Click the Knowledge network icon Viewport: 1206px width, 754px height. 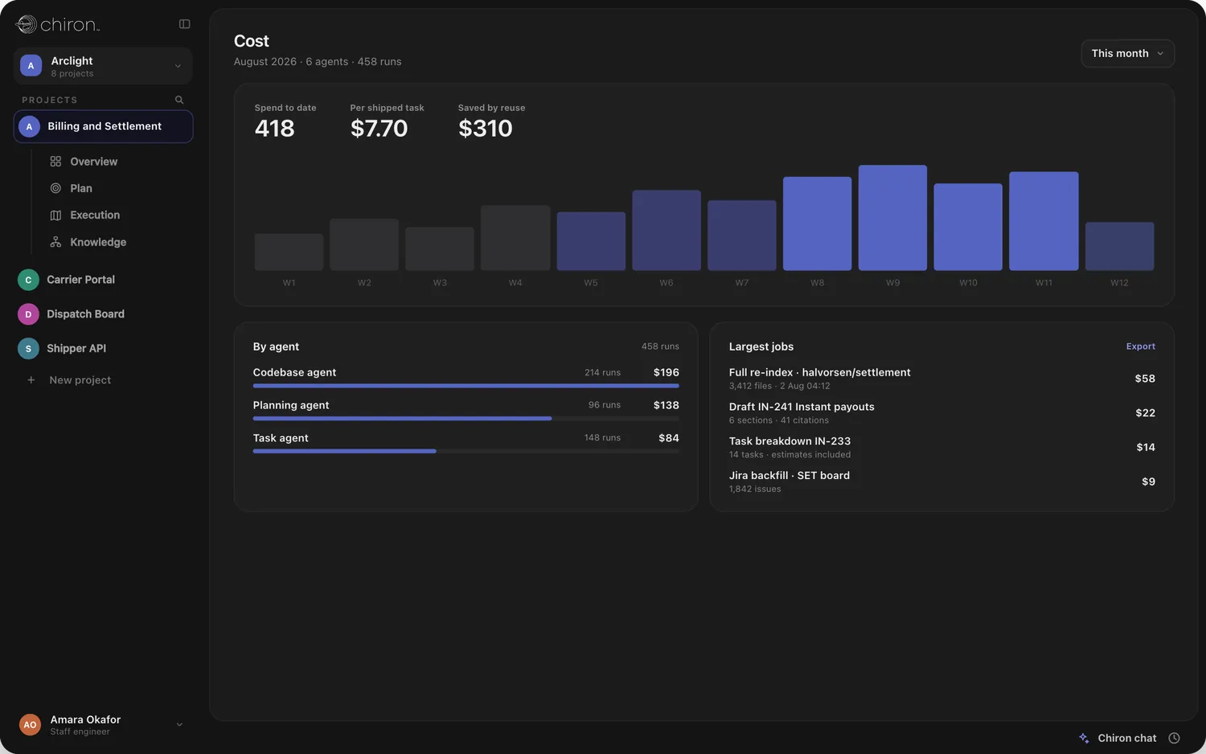pyautogui.click(x=55, y=242)
